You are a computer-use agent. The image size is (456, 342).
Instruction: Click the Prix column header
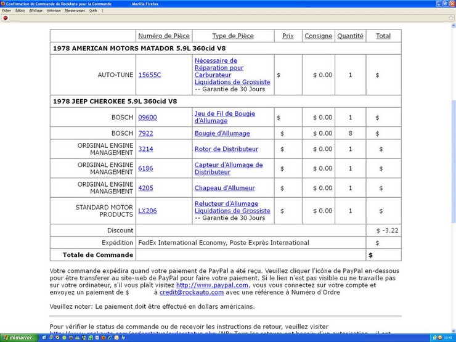click(x=288, y=36)
